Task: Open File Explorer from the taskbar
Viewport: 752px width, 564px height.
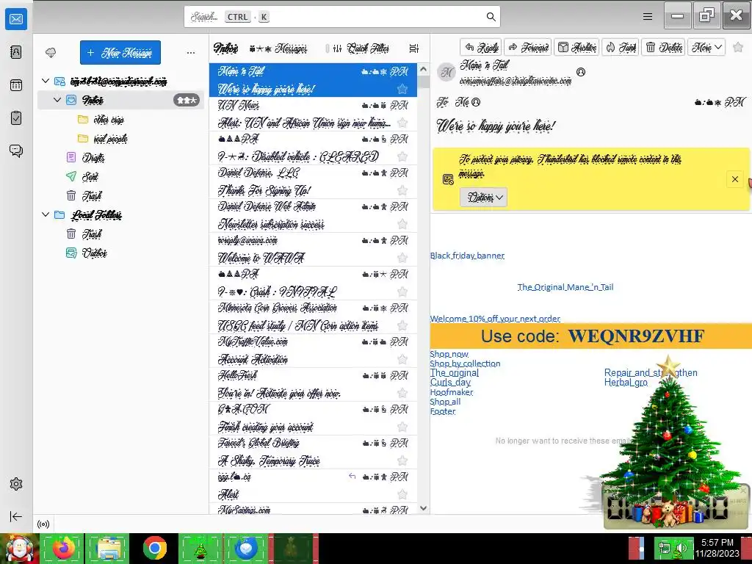Action: 109,548
